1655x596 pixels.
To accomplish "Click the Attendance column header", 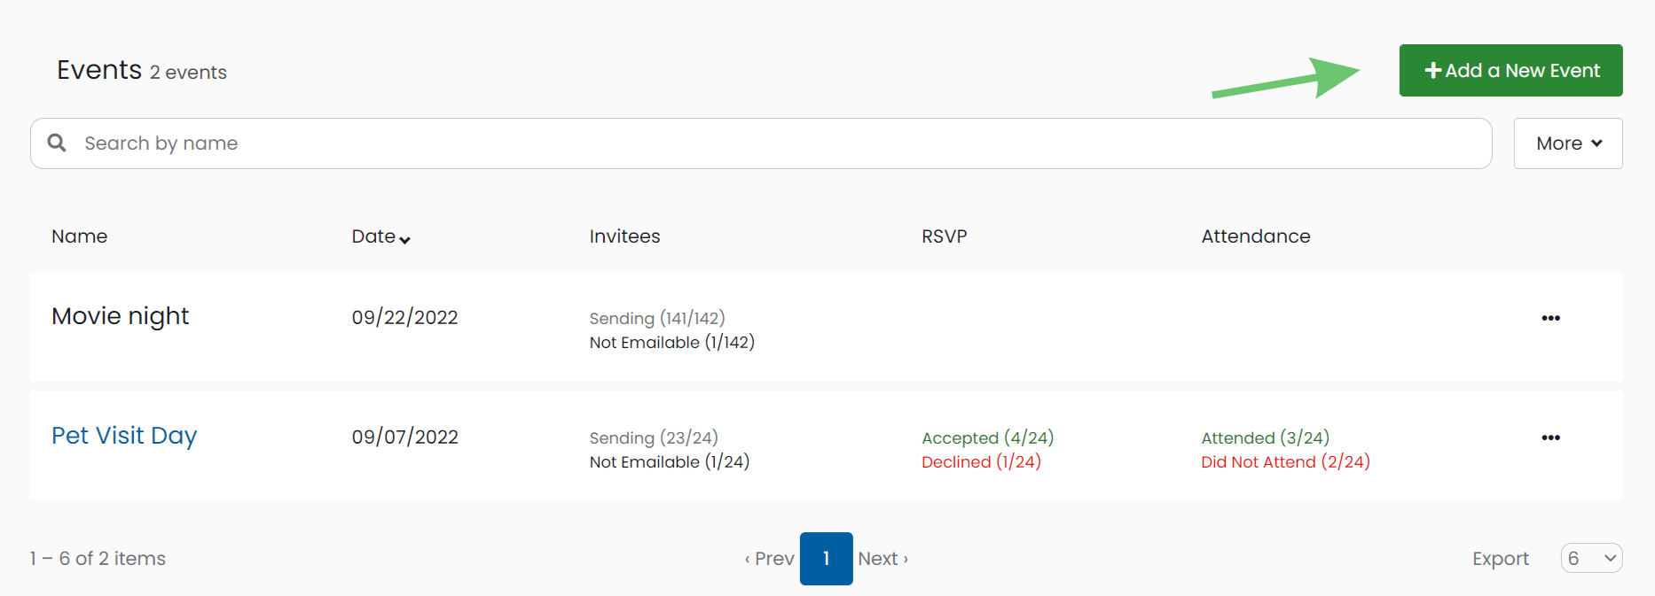I will coord(1255,236).
